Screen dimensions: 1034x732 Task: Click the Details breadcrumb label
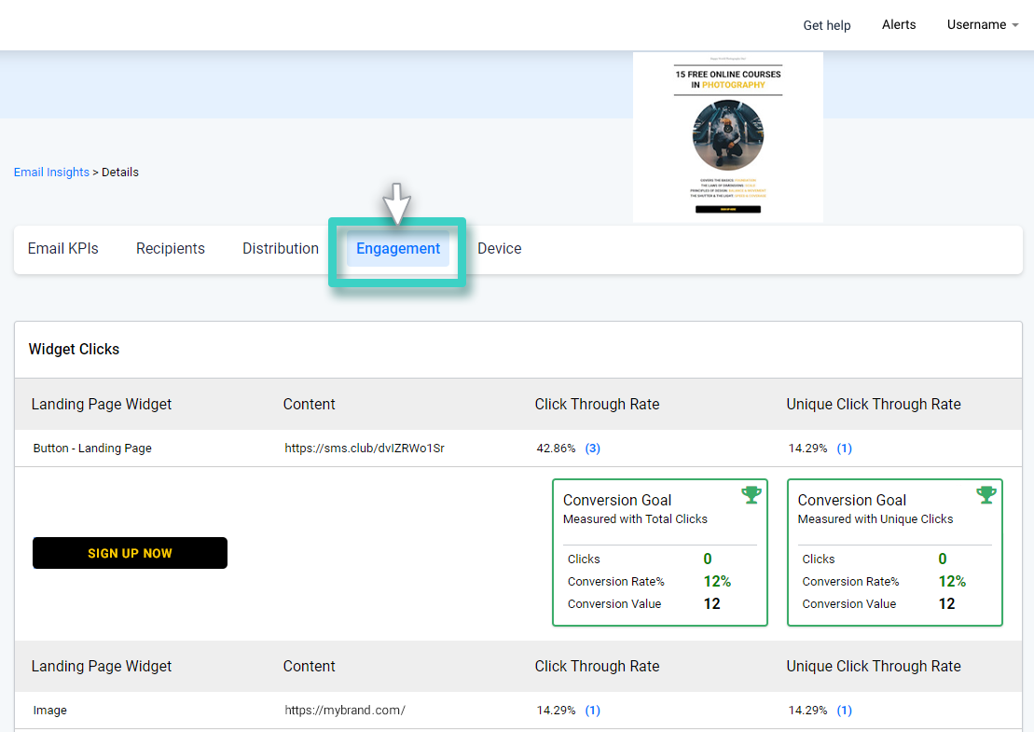(119, 172)
